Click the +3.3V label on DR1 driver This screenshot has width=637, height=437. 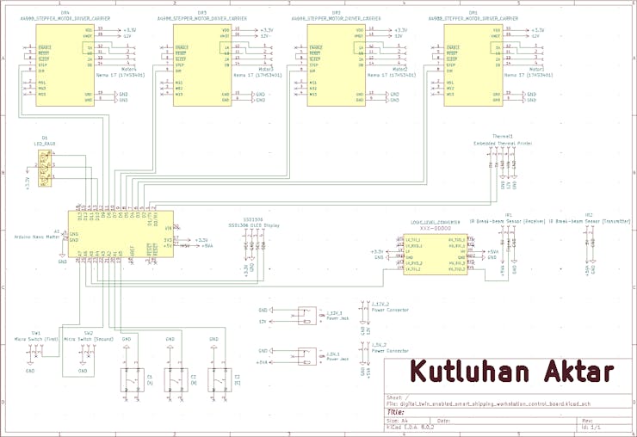[538, 30]
